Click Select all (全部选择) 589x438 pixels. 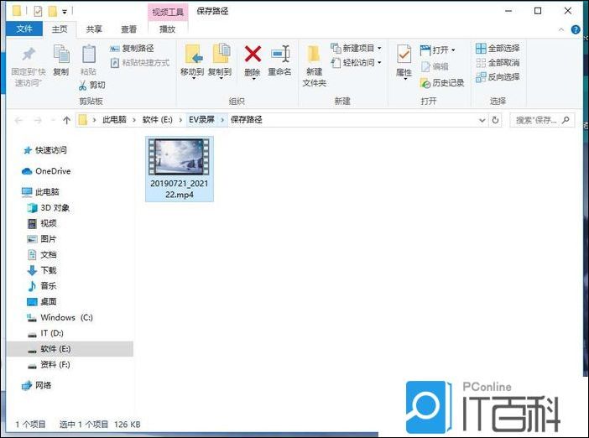pyautogui.click(x=498, y=48)
